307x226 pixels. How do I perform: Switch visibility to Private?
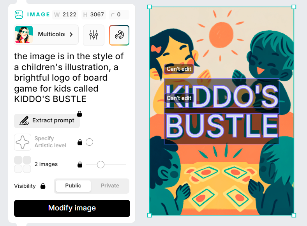pyautogui.click(x=110, y=186)
